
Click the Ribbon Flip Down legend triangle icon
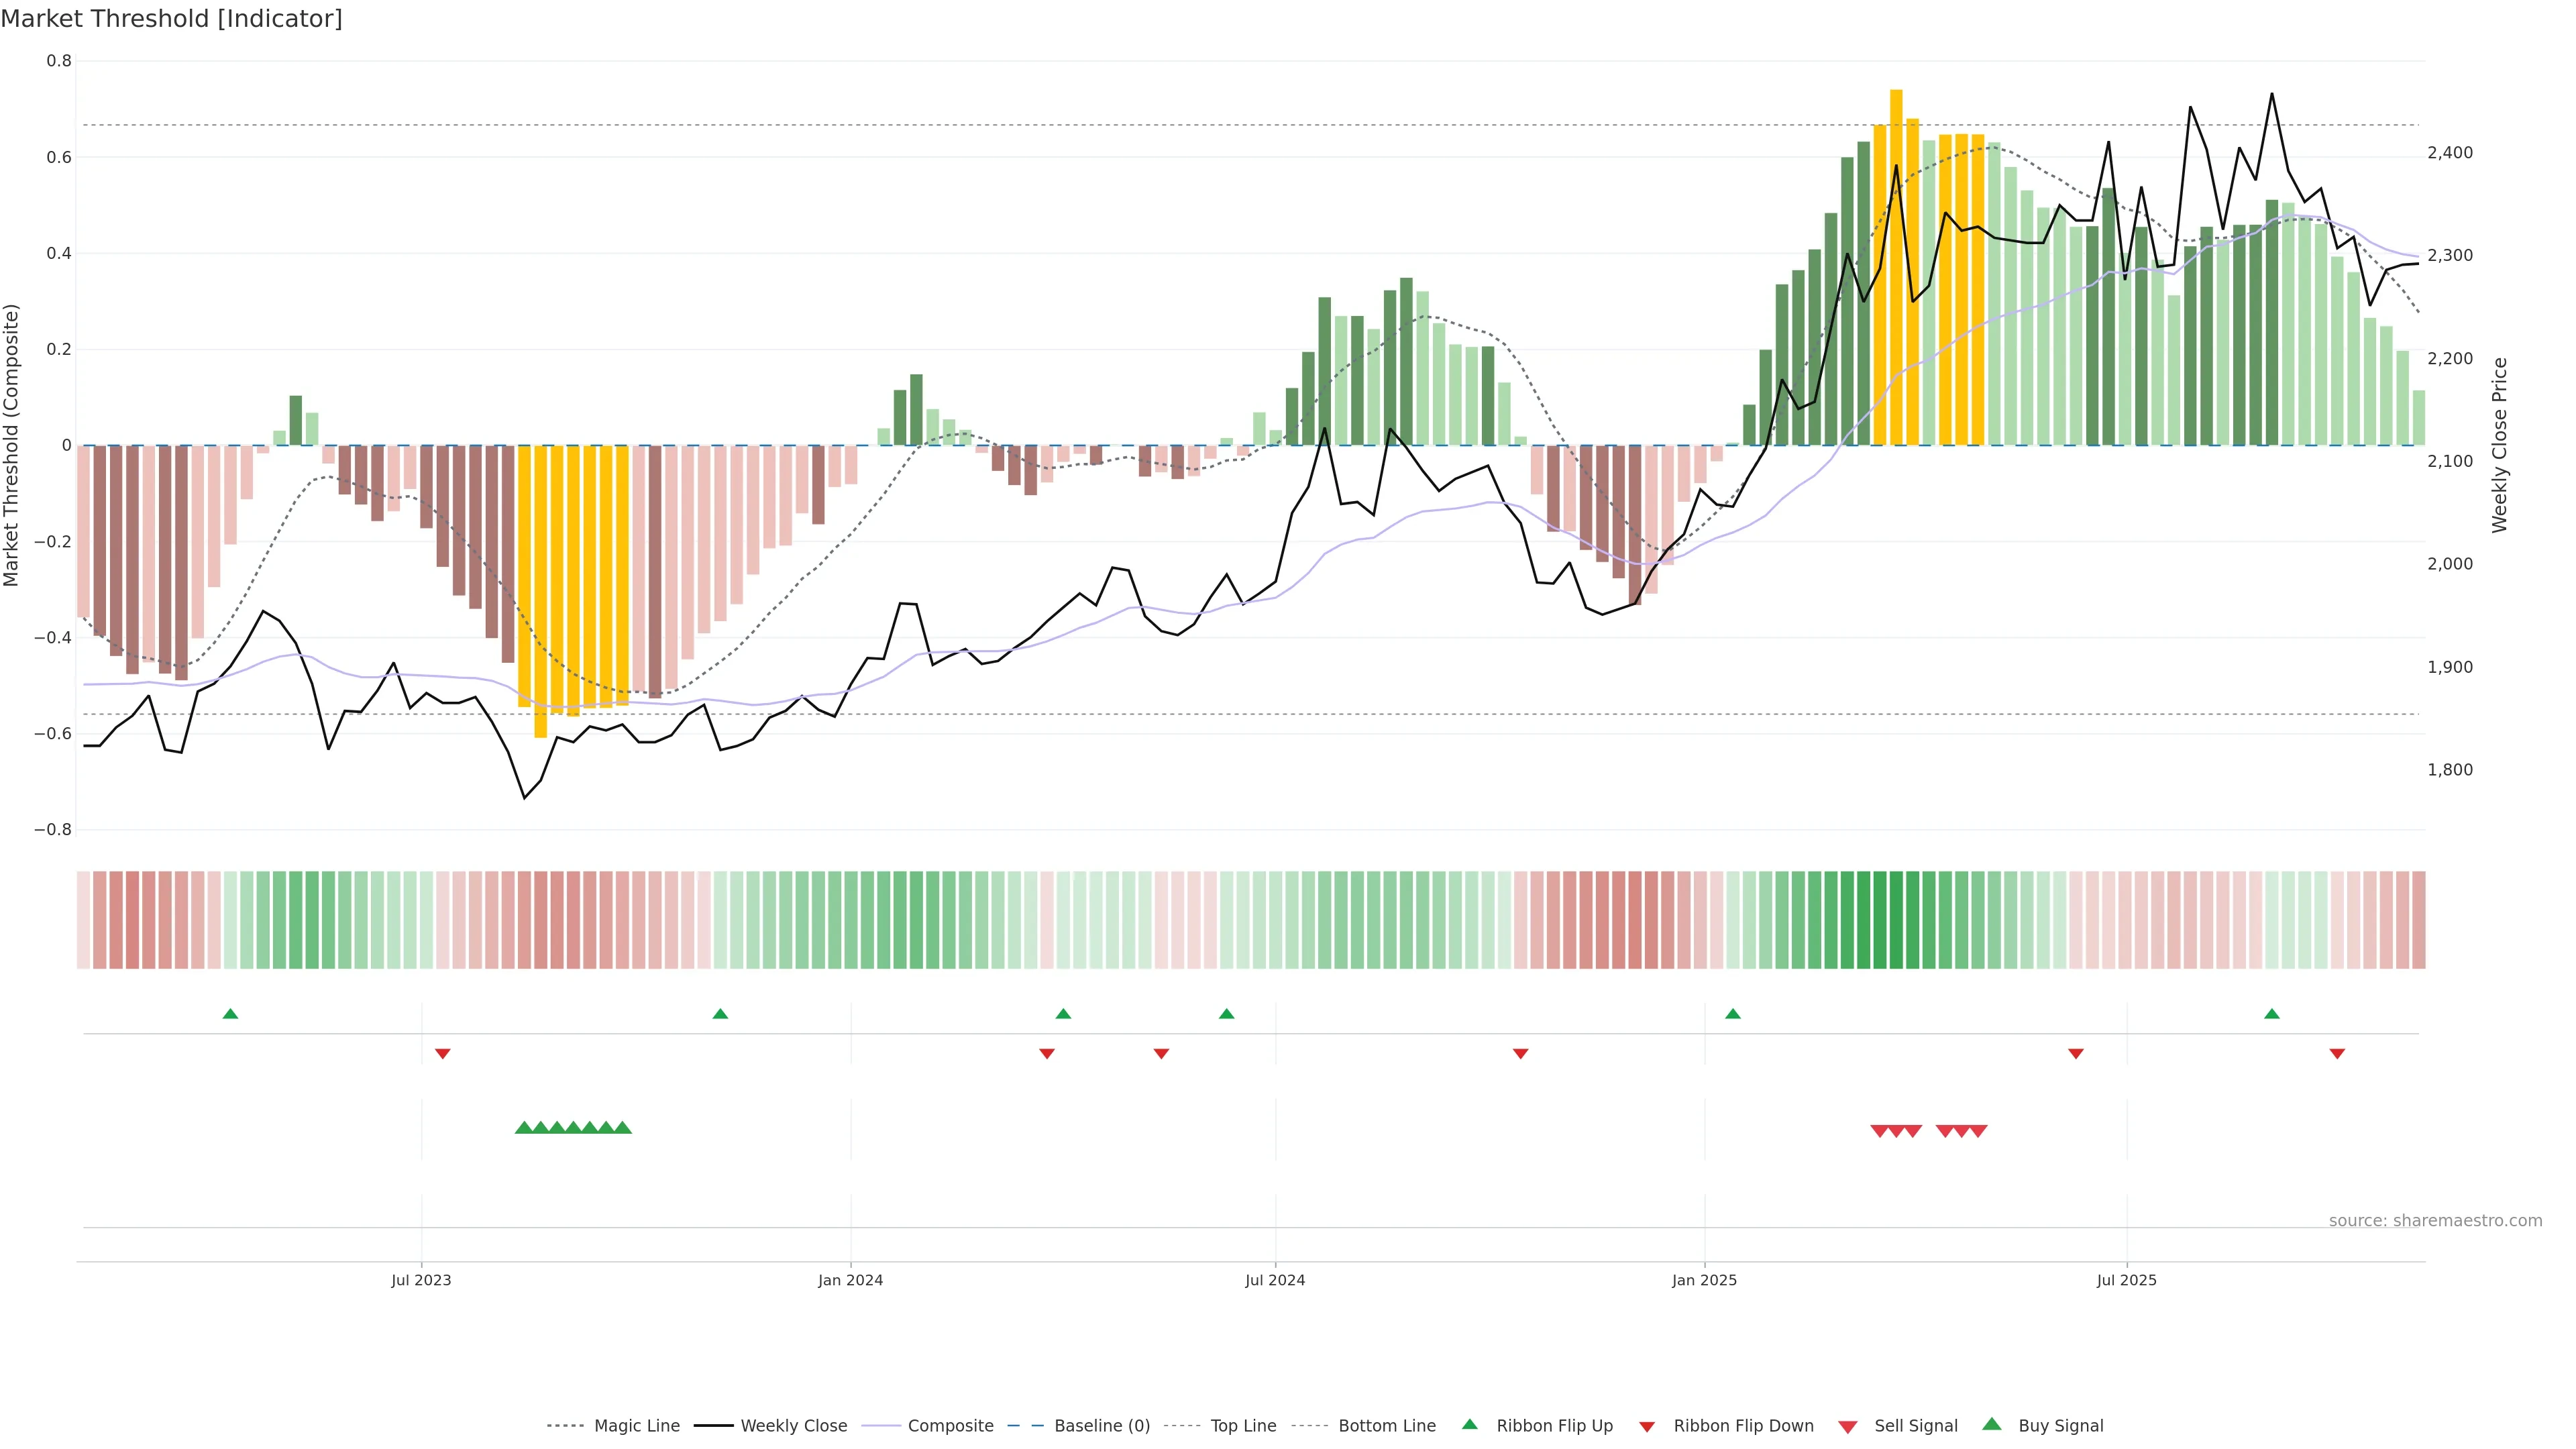click(1647, 1426)
